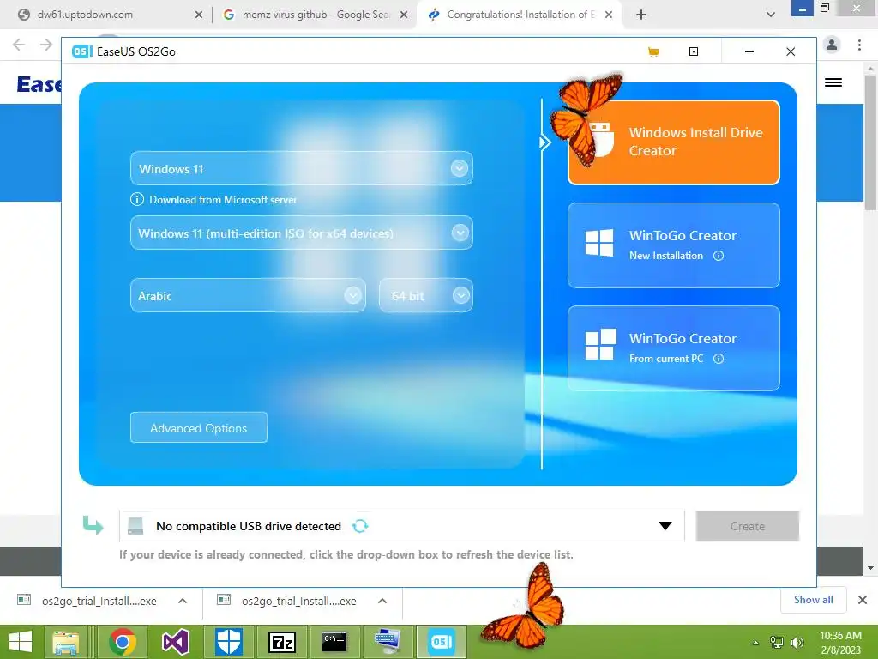Click the EaseUS OS2Go taskbar icon
This screenshot has height=659, width=878.
442,642
